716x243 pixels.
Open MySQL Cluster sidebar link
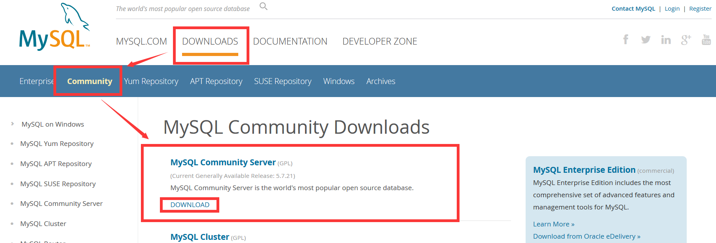click(x=43, y=224)
